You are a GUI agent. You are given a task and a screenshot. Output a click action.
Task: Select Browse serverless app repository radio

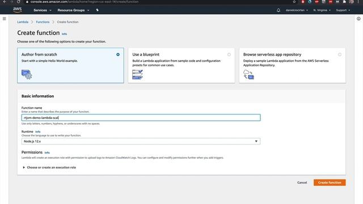[x=340, y=54]
